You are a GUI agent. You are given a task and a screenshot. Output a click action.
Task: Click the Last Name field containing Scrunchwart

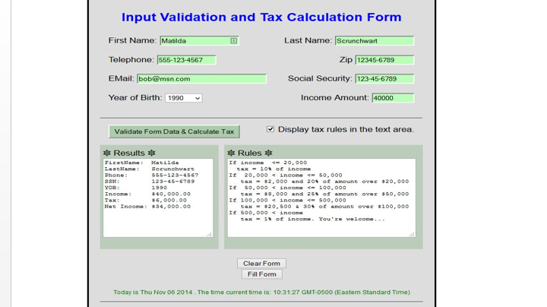[x=375, y=41]
